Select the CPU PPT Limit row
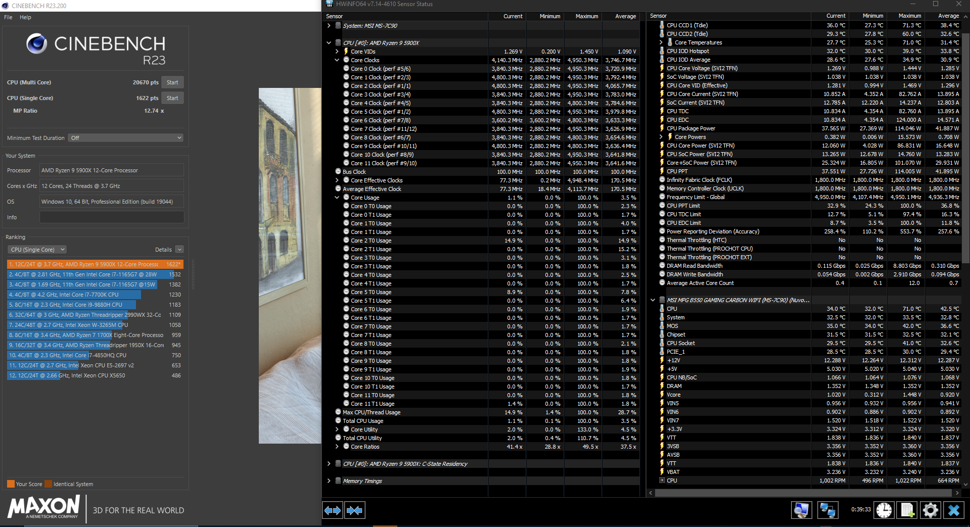Viewport: 970px width, 527px height. coord(804,206)
